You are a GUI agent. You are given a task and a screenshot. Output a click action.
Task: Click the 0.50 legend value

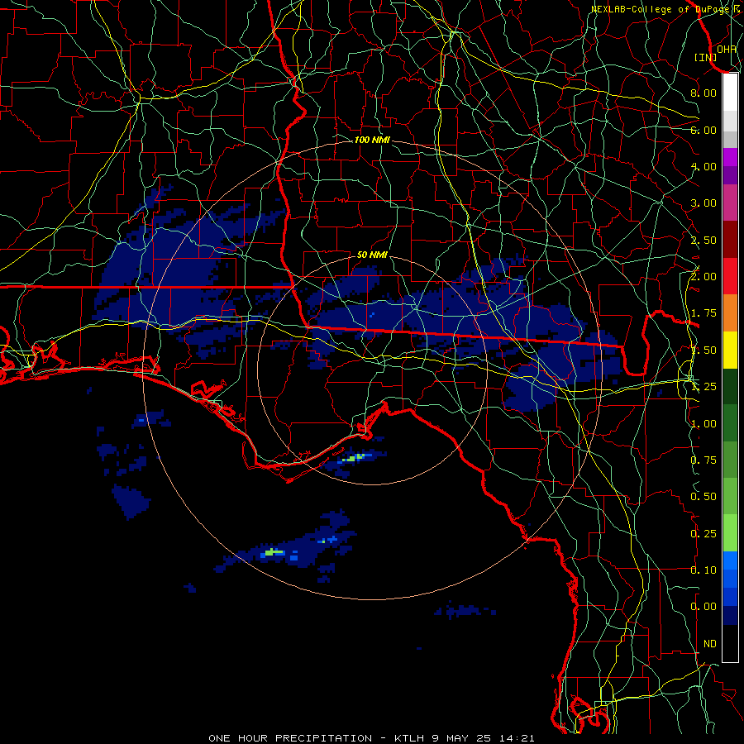703,497
